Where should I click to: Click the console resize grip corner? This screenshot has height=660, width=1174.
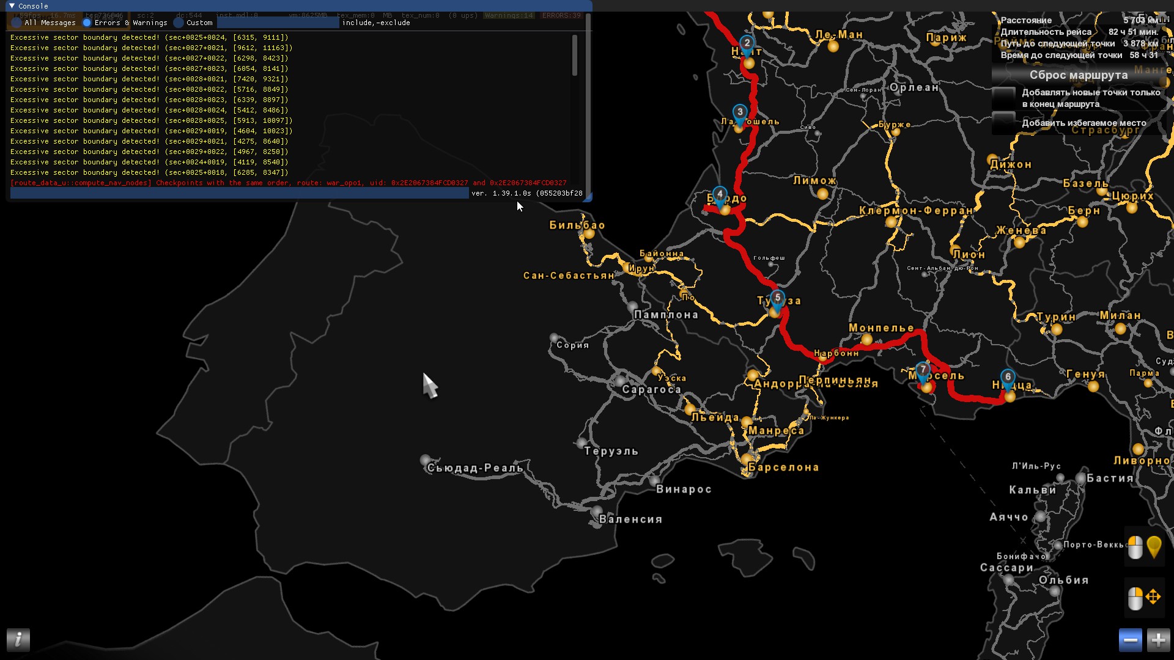588,197
